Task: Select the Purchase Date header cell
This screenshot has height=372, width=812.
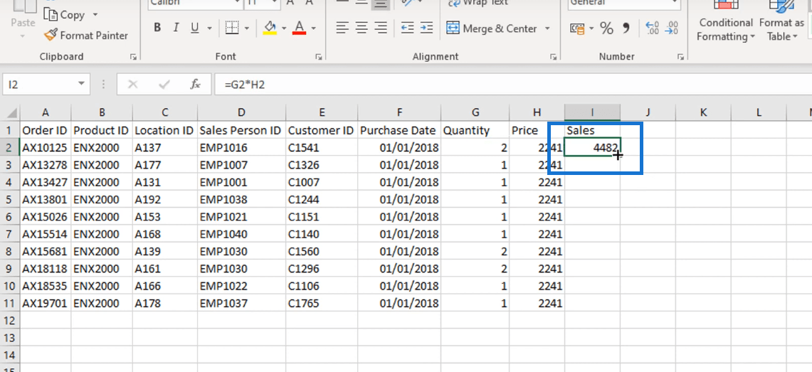Action: pos(399,130)
